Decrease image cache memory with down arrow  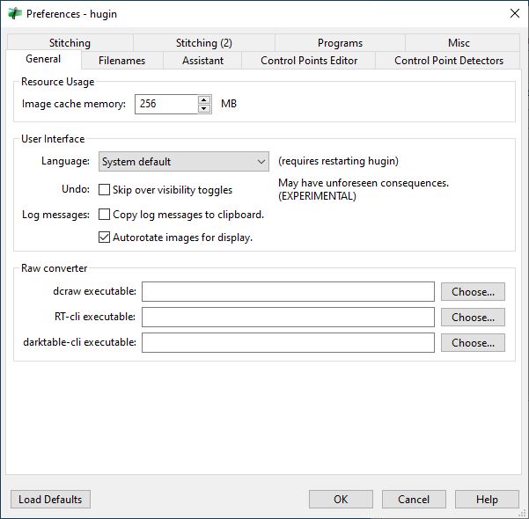point(204,108)
